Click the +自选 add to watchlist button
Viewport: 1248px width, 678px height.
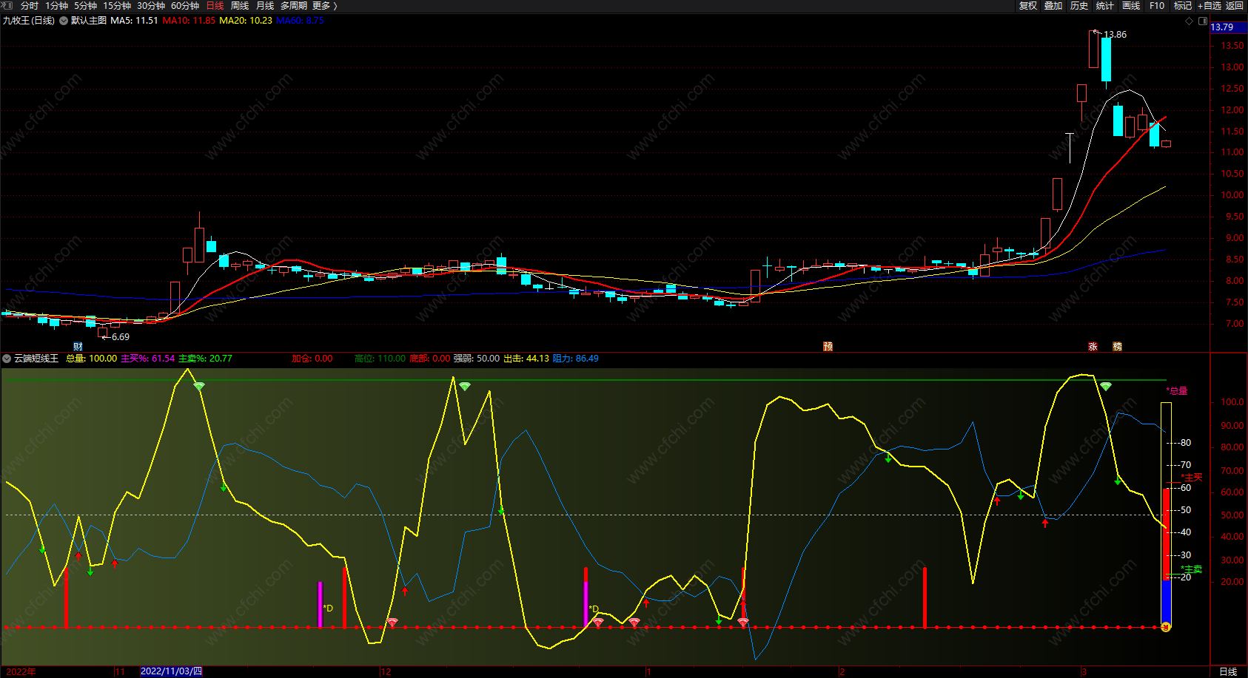(1209, 6)
